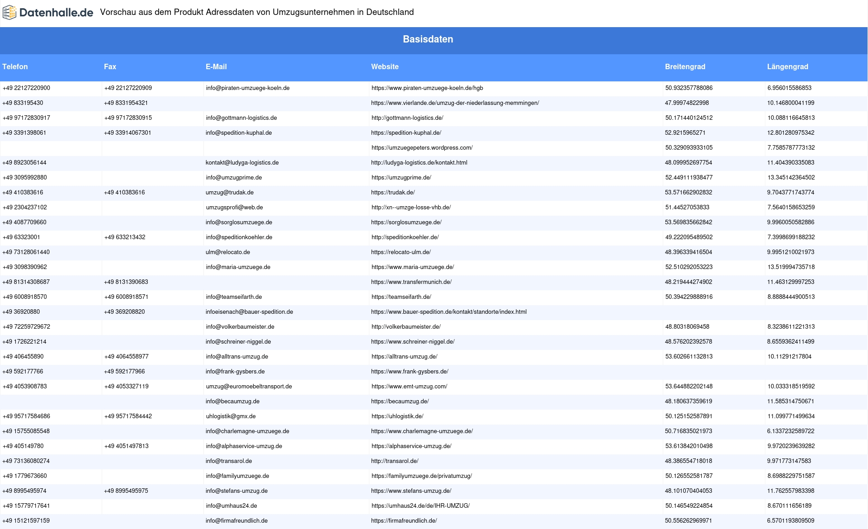Click longitude value 12.801280975342

(791, 133)
